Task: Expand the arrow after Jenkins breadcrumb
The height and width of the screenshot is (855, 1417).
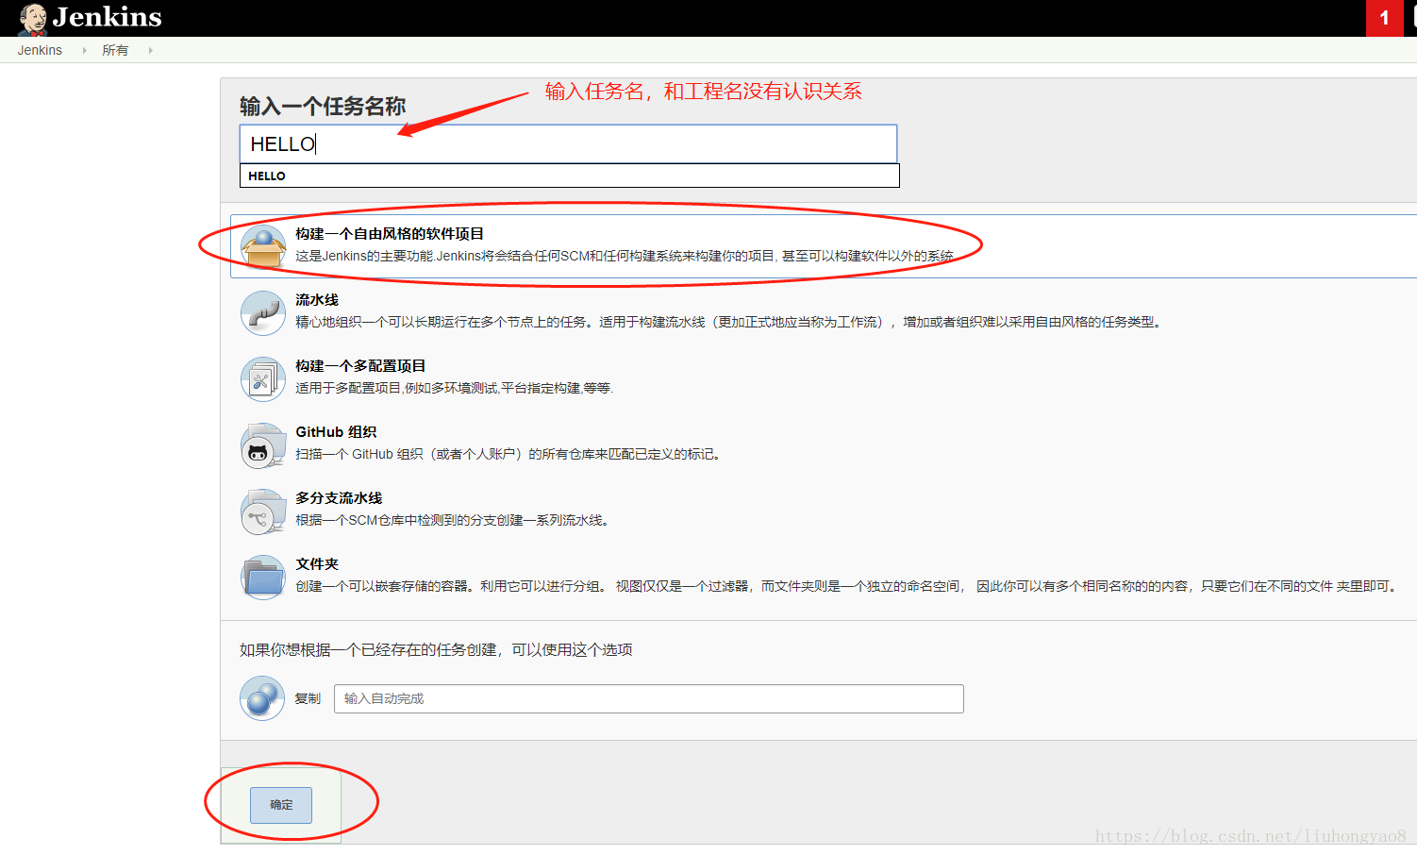Action: (x=84, y=50)
